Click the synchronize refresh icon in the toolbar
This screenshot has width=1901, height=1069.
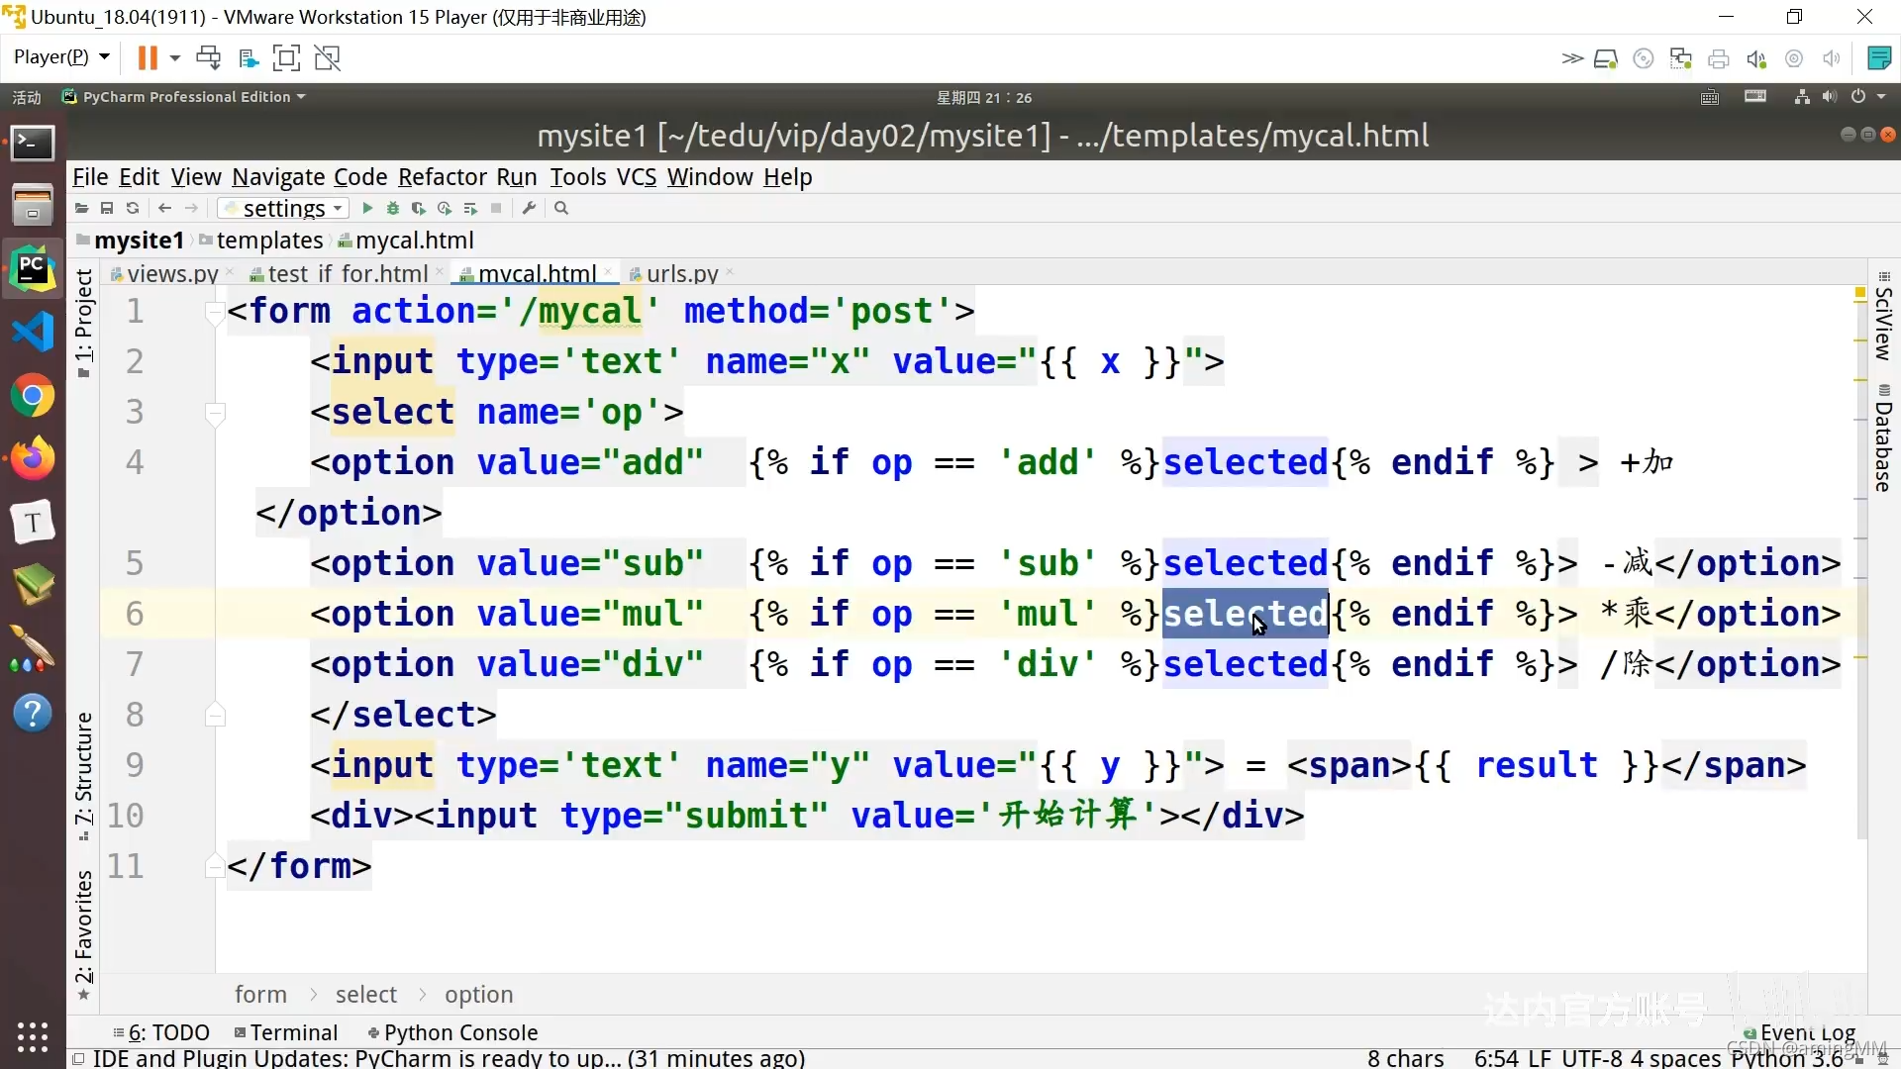[x=132, y=208]
